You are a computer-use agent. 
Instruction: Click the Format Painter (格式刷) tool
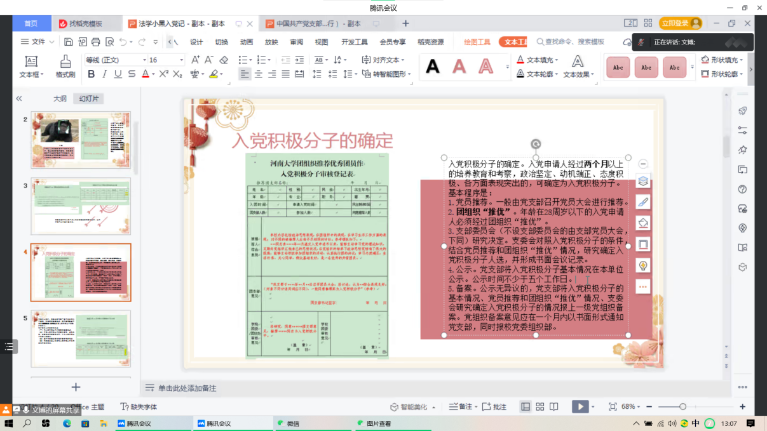coord(65,66)
